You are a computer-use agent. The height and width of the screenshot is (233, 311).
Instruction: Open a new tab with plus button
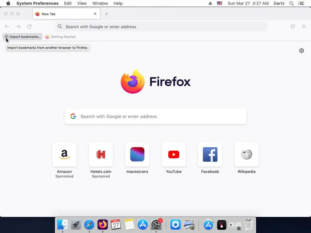[x=107, y=14]
